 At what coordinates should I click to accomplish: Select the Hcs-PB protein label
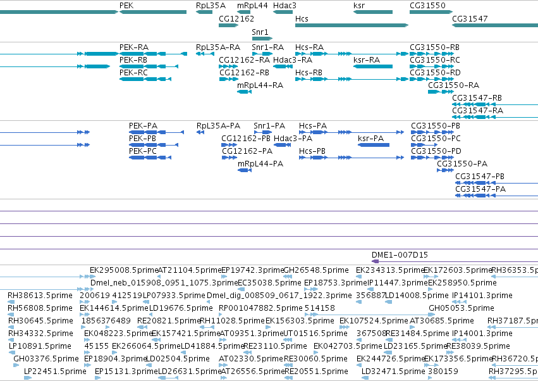(x=312, y=151)
